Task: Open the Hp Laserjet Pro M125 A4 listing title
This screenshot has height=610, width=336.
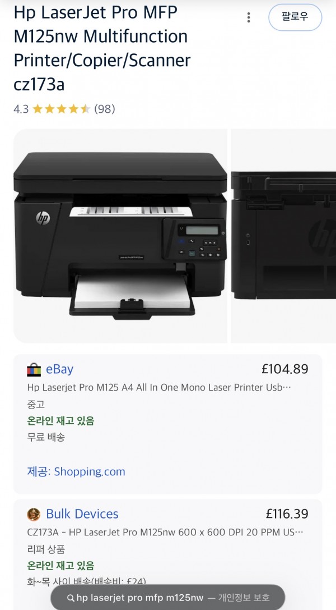Action: tap(159, 387)
